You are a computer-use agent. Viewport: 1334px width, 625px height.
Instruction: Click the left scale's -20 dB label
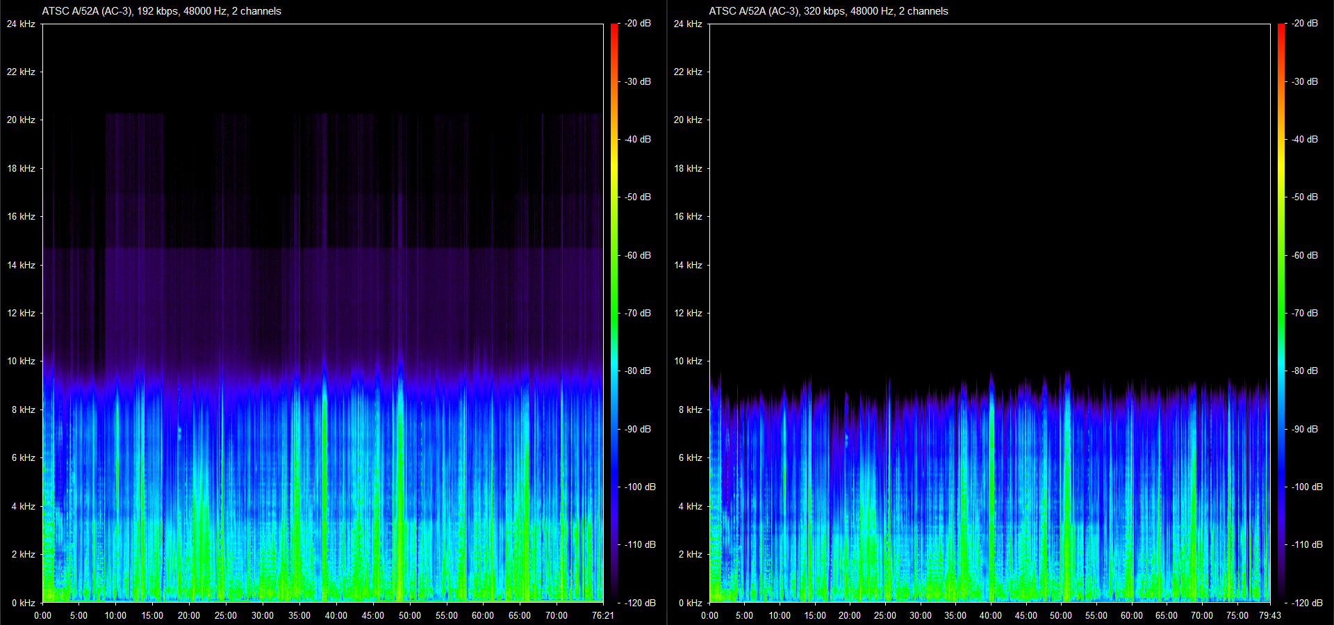638,23
